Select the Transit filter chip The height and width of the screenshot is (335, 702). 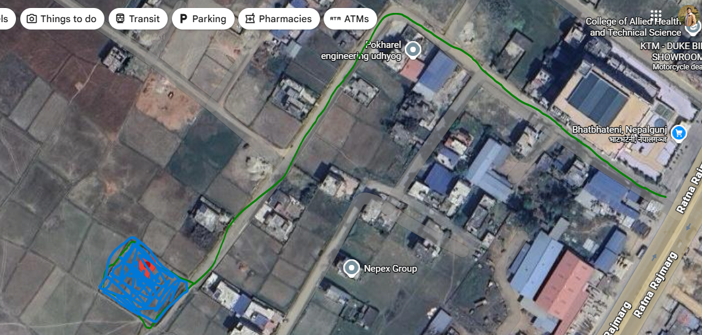coord(138,19)
